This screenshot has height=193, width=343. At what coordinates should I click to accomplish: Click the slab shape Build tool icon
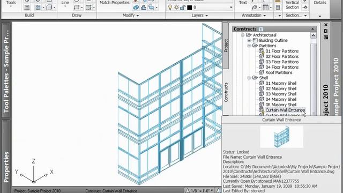click(x=49, y=8)
